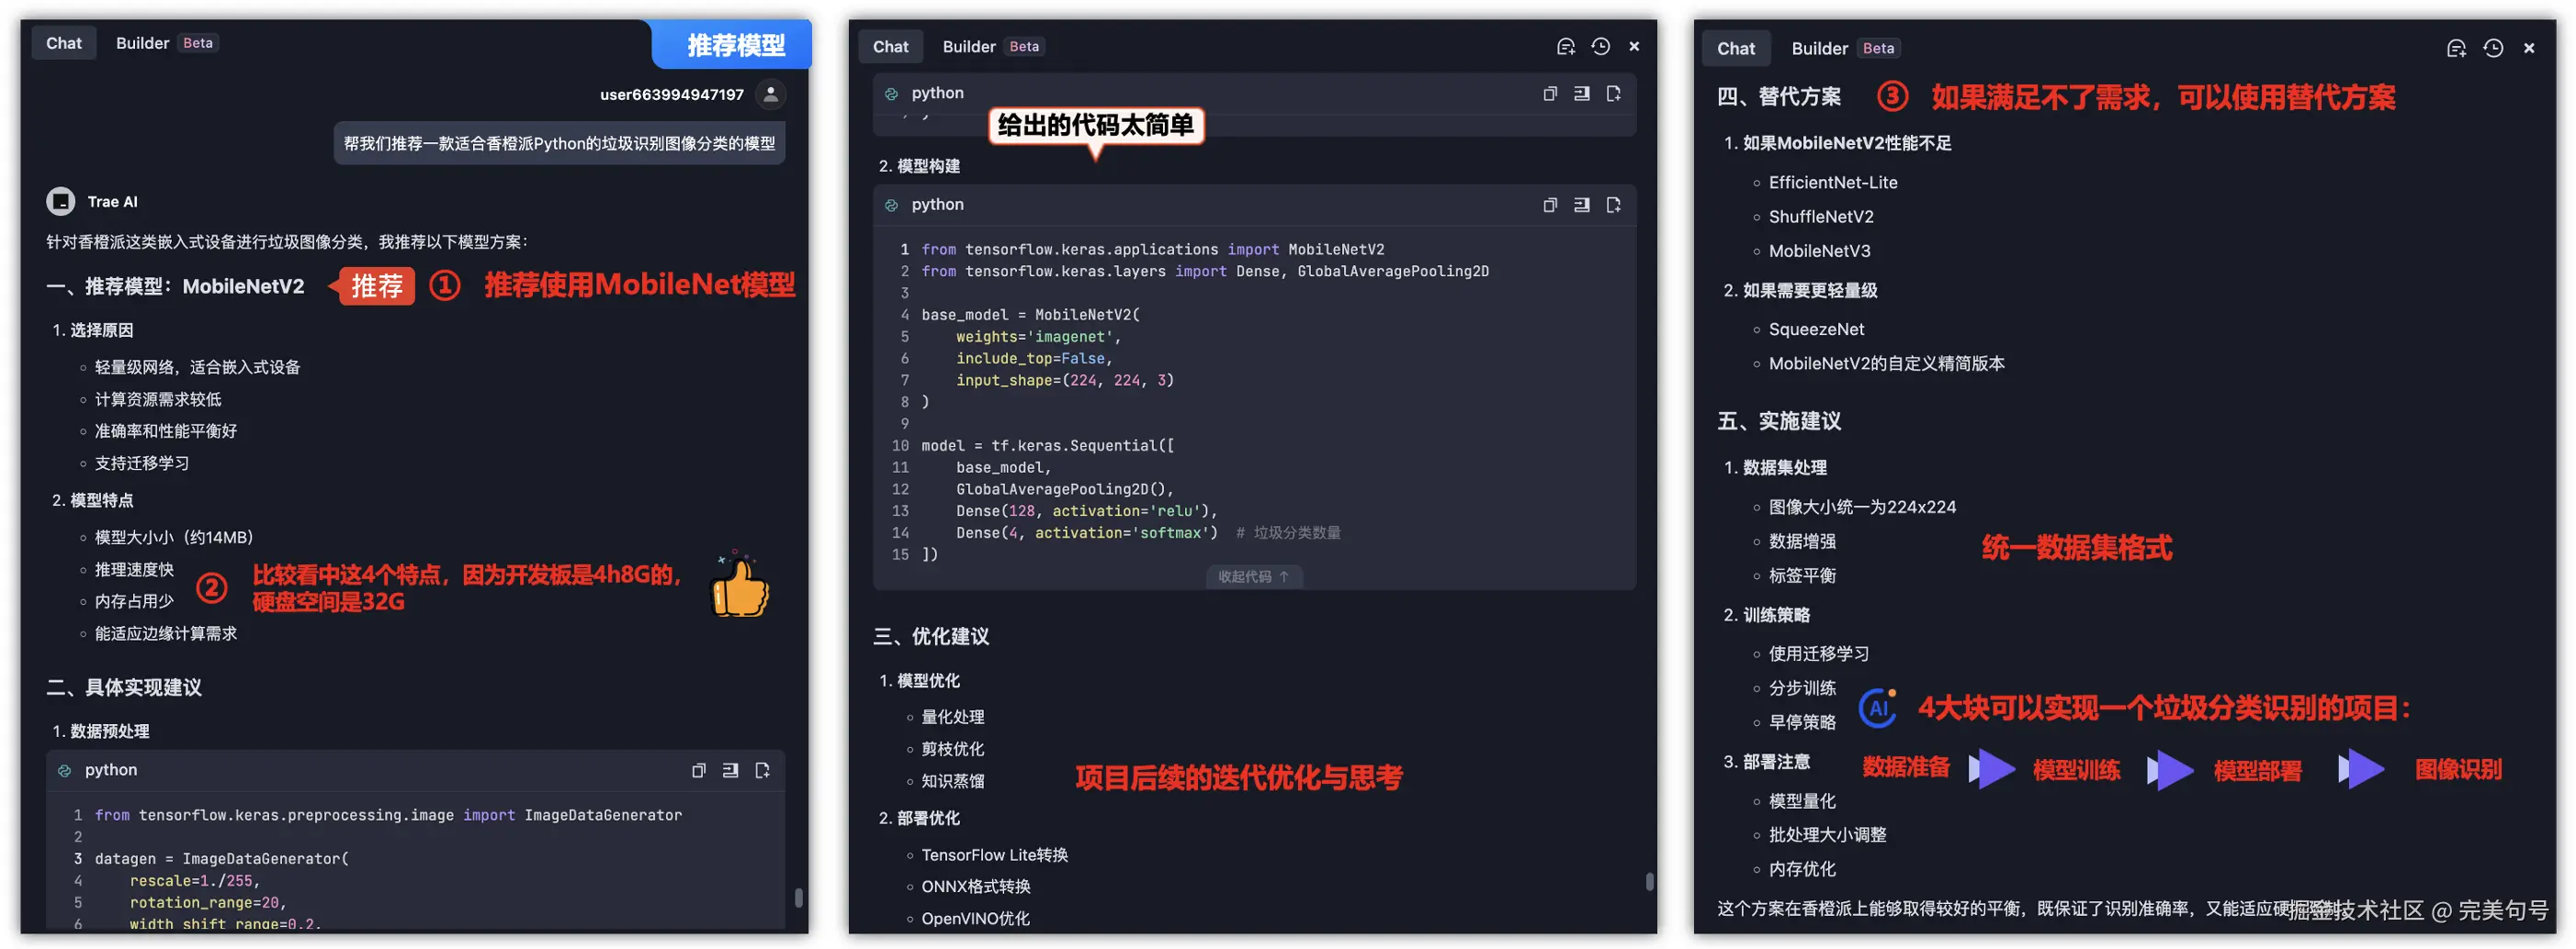Click the user avatar beside user663994947197
The image size is (2576, 949).
(x=770, y=94)
